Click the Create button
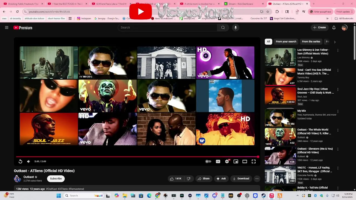The width and height of the screenshot is (356, 200). [319, 27]
